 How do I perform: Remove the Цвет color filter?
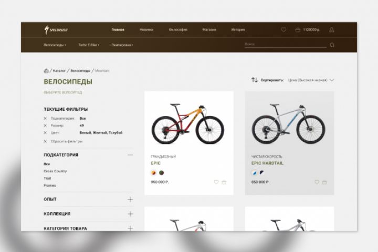[45, 133]
